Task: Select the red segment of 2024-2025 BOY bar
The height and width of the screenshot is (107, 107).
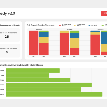Action: click(95, 45)
